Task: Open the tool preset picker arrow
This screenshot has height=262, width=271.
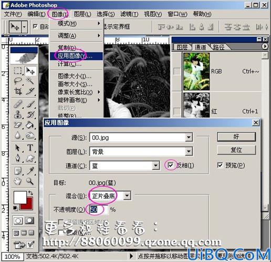Action: coord(24,27)
